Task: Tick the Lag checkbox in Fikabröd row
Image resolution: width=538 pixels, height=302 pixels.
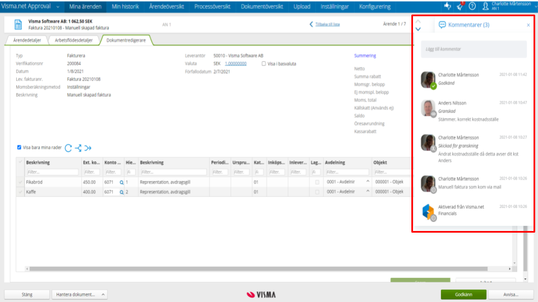Action: pyautogui.click(x=317, y=182)
